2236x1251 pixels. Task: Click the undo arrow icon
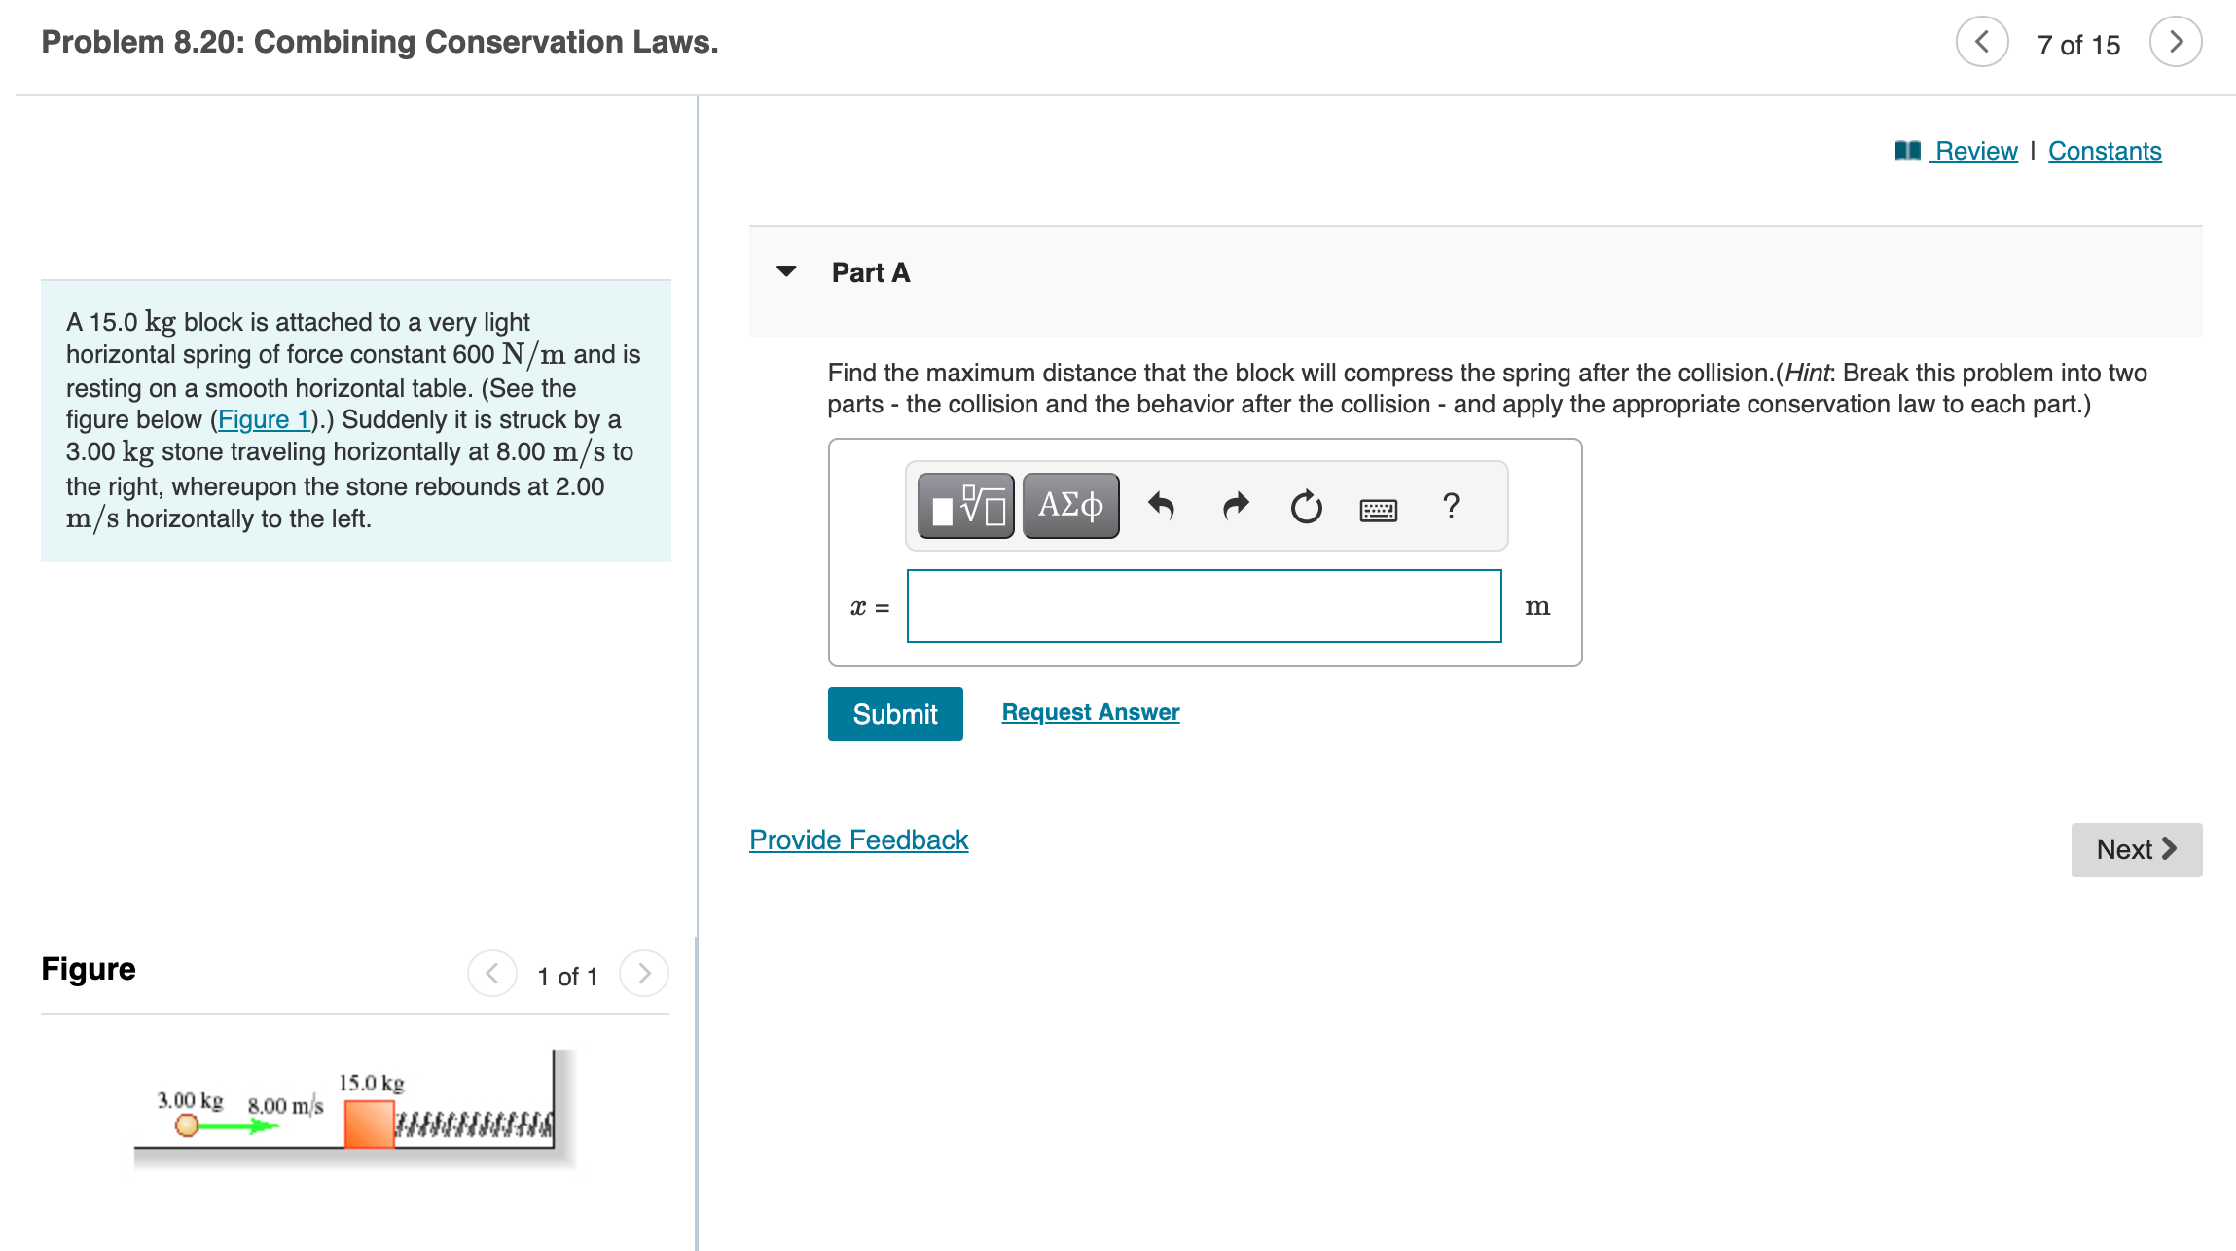pyautogui.click(x=1161, y=506)
